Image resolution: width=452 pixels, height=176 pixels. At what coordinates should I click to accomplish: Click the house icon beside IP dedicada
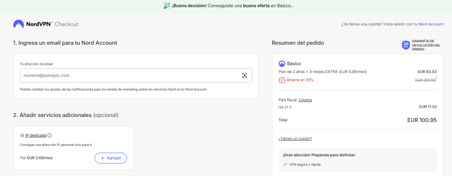[x=22, y=135]
